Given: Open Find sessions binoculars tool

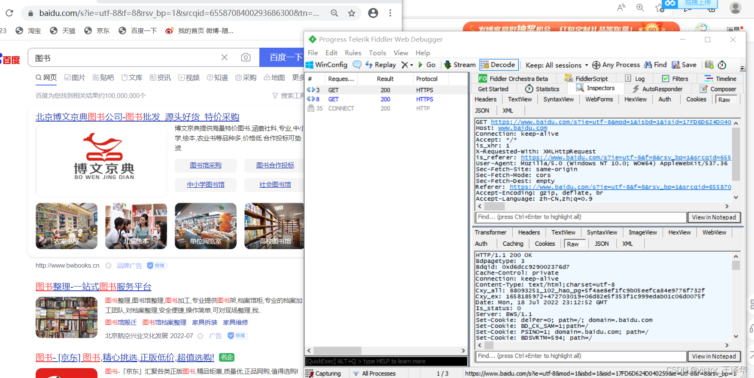Looking at the screenshot, I should pos(655,65).
